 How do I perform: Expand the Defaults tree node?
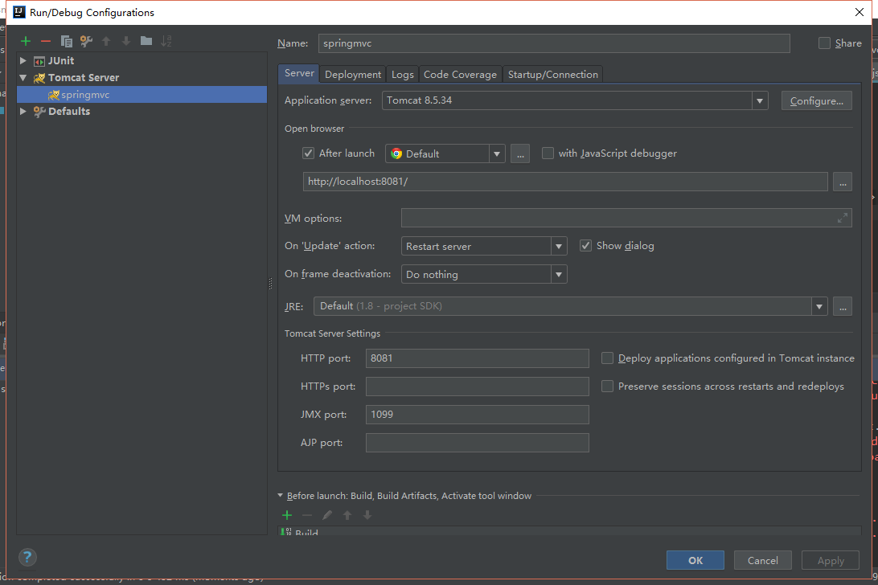pos(23,112)
